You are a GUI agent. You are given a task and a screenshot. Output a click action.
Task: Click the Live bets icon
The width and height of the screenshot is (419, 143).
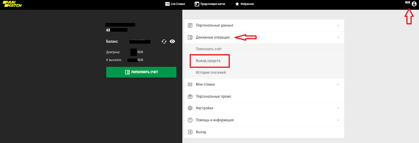167,4
